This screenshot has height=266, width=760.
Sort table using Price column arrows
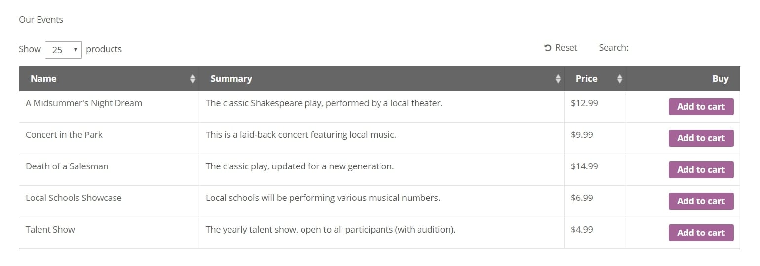pyautogui.click(x=620, y=79)
